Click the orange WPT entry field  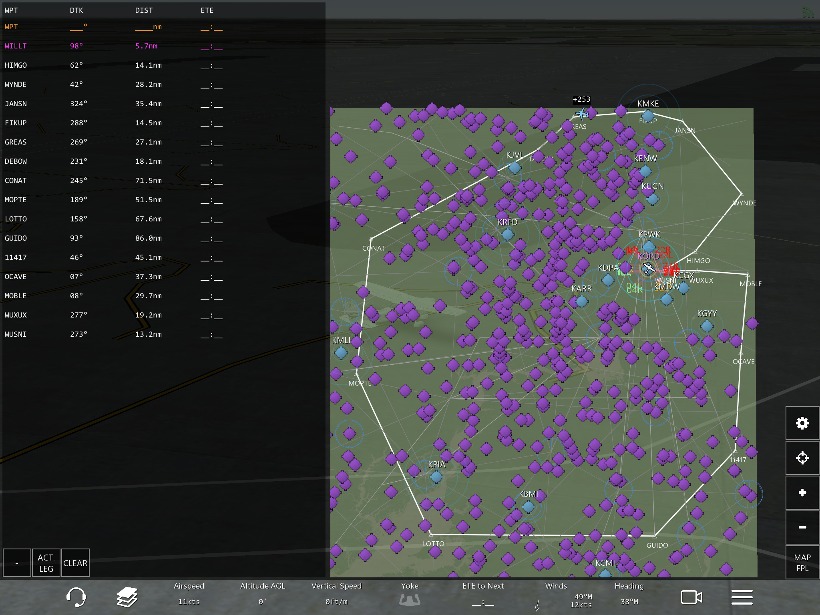coord(12,27)
